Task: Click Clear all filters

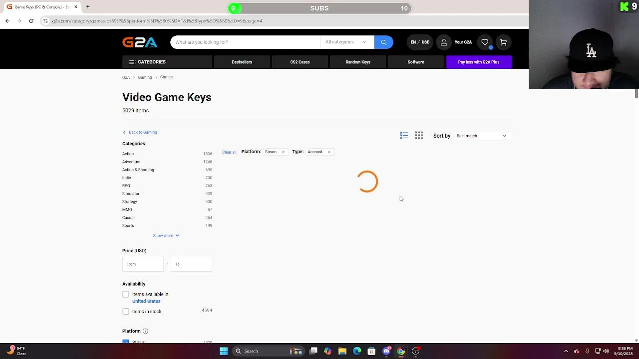Action: pyautogui.click(x=229, y=152)
